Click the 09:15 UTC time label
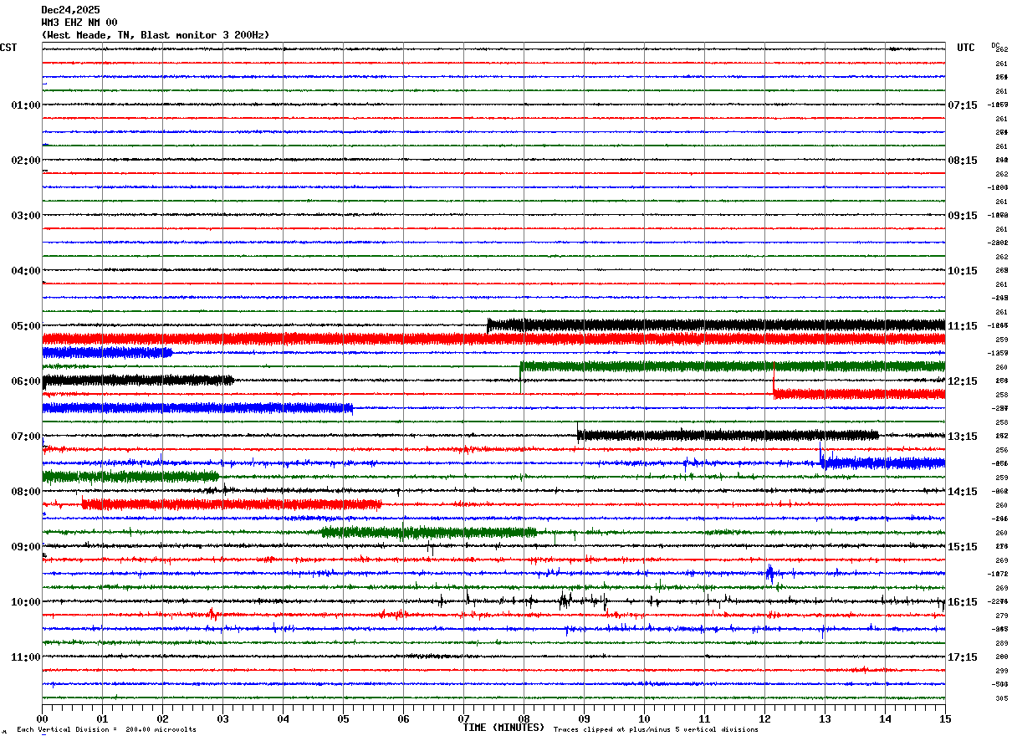This screenshot has width=1012, height=741. point(963,216)
